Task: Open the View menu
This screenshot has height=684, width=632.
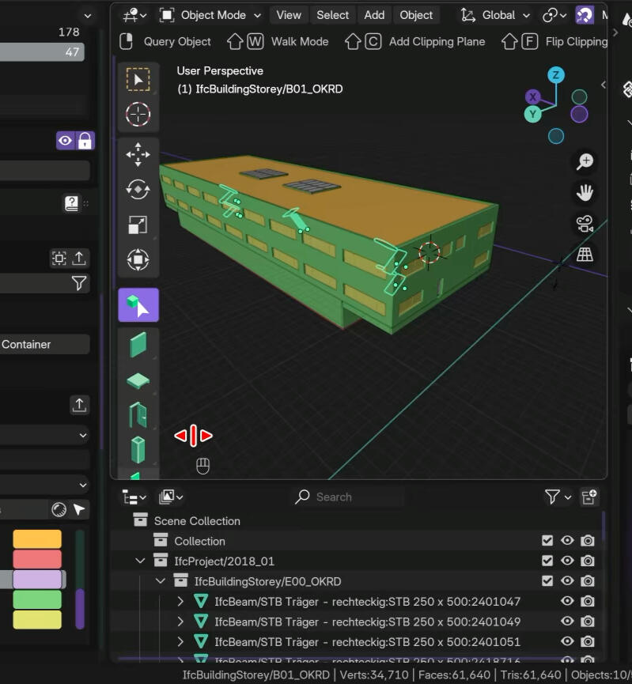Action: [288, 15]
